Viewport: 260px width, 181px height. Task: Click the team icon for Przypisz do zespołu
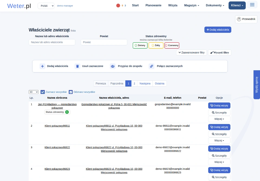tap(113, 66)
